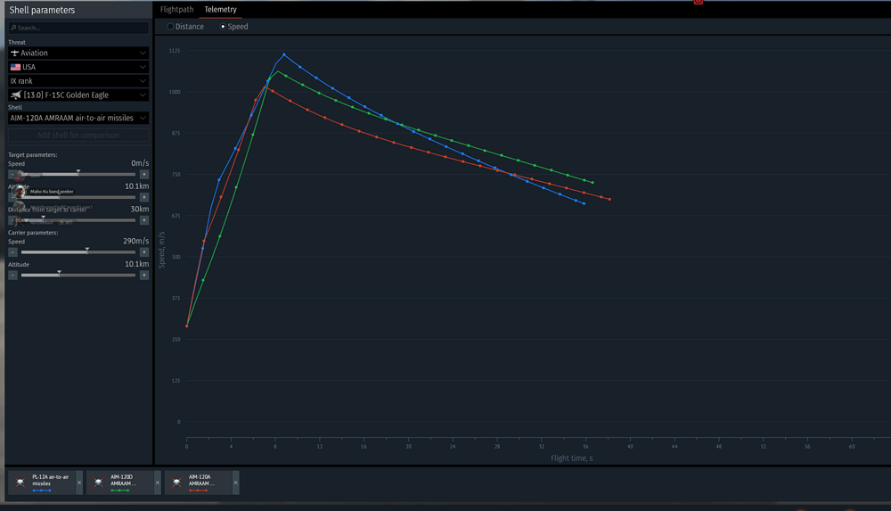Viewport: 891px width, 511px height.
Task: Select the PL-12A missile icon
Action: coord(20,482)
